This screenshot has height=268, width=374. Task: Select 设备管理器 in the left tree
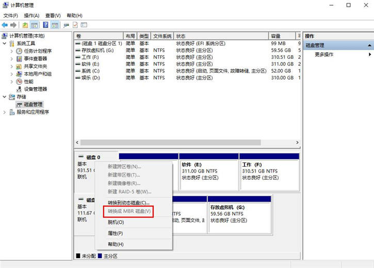(35, 89)
